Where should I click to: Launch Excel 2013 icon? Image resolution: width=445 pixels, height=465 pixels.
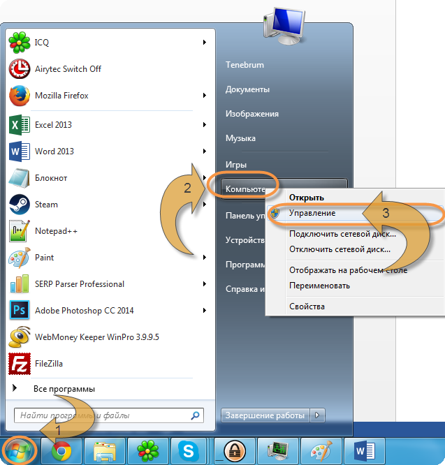20,125
